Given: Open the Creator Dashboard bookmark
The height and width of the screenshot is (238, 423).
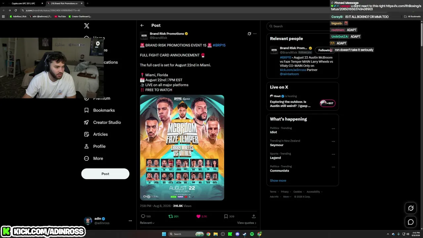Looking at the screenshot, I should pyautogui.click(x=80, y=16).
